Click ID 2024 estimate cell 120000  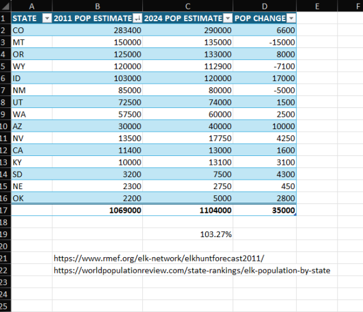[x=188, y=78]
